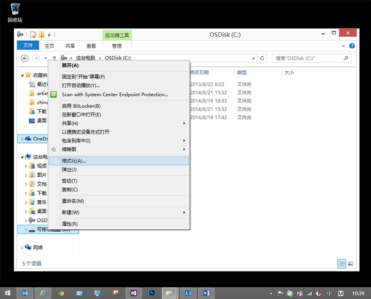Switch to the 主页 ribbon tab
Image resolution: width=371 pixels, height=299 pixels.
[x=49, y=46]
